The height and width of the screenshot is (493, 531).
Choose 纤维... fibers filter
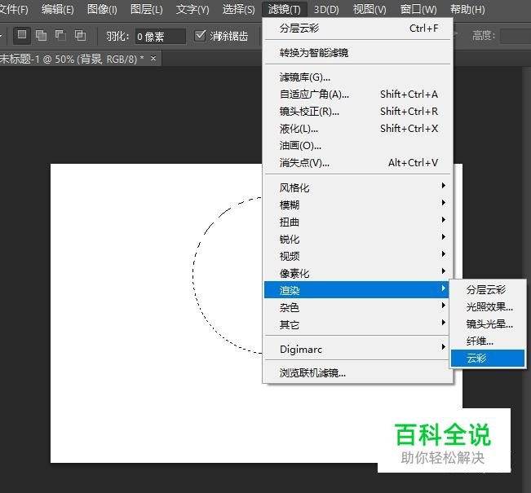pos(488,341)
